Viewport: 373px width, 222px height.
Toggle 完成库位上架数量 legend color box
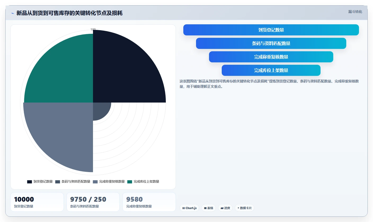(130, 182)
